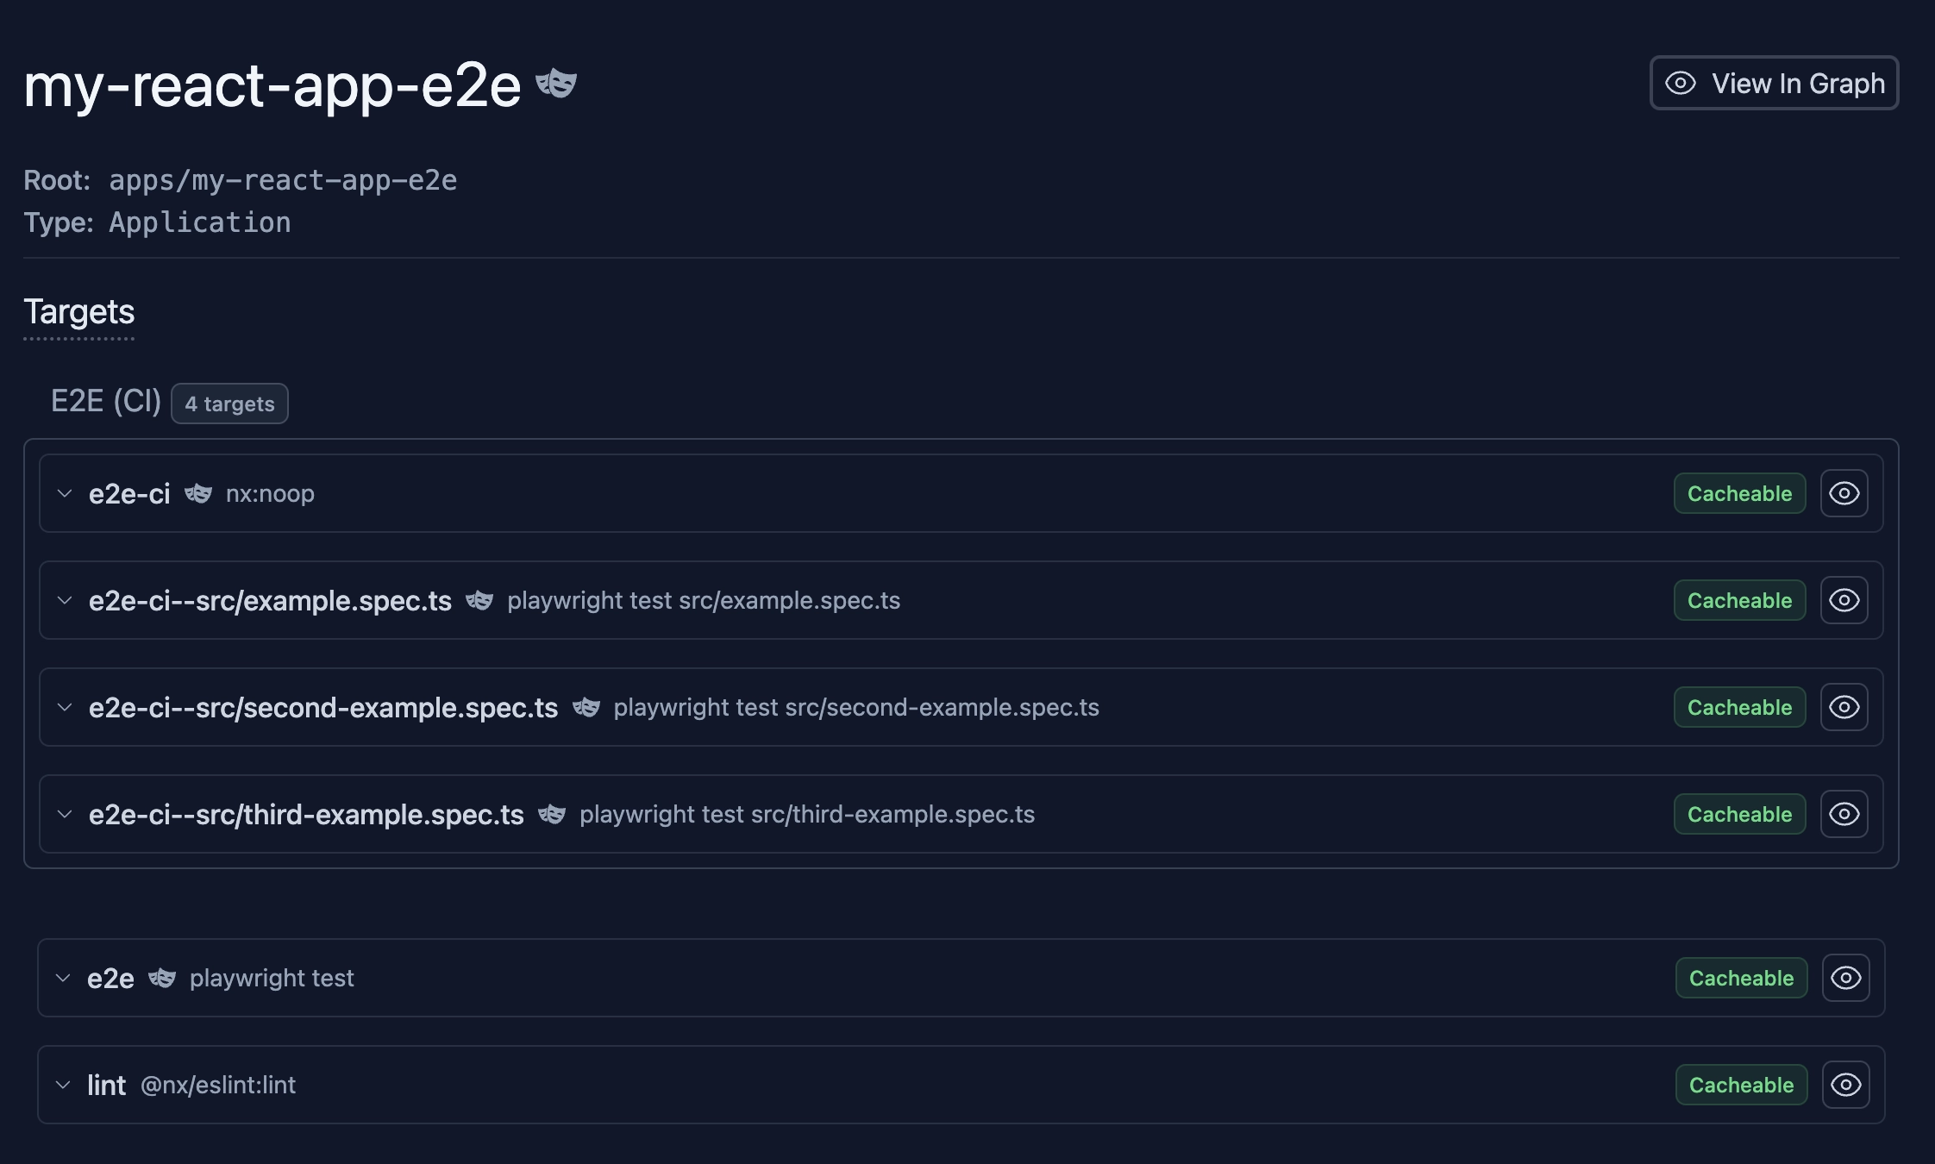
Task: Click the Playwright icon next to e2e-ci
Action: [198, 493]
